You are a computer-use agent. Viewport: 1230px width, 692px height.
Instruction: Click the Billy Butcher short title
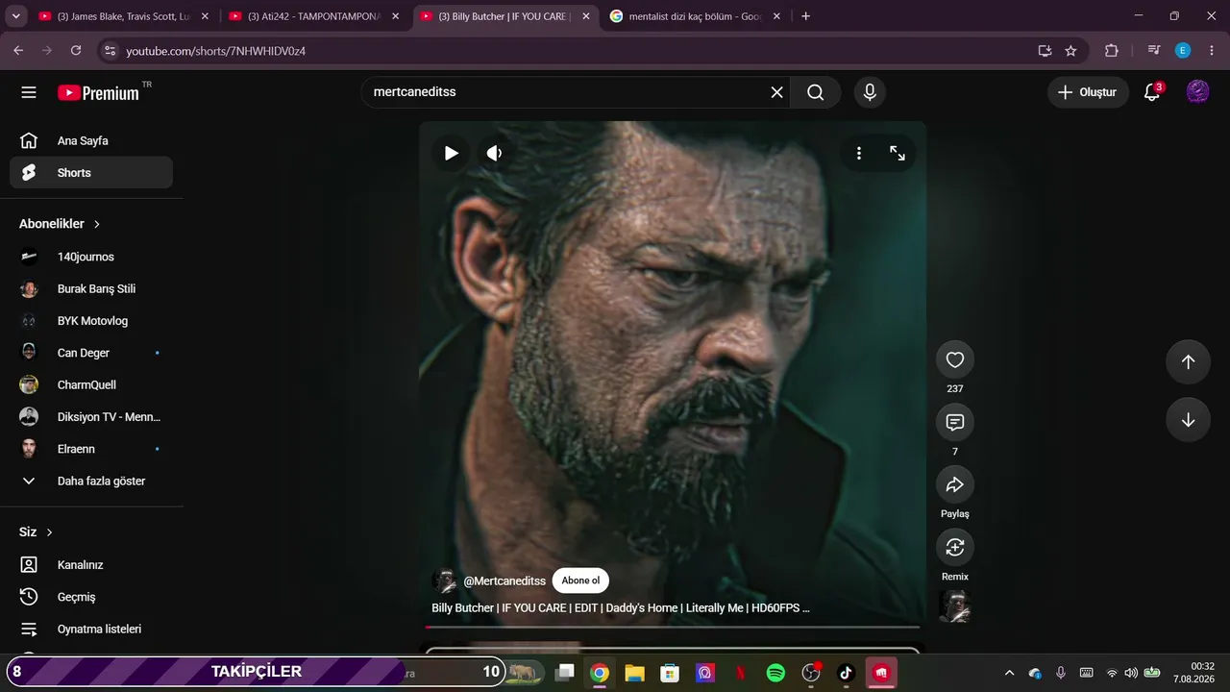pos(621,608)
